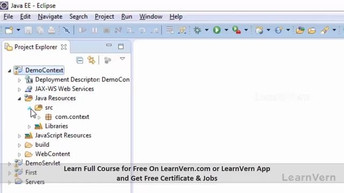Image resolution: width=344 pixels, height=193 pixels.
Task: Click the Step Into icon
Action: (x=130, y=30)
